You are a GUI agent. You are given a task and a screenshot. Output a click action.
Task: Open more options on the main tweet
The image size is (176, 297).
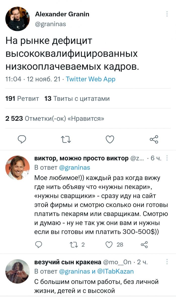pos(167,14)
